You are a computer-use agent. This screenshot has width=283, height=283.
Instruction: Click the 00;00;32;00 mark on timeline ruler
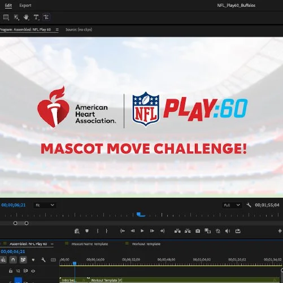131,260
